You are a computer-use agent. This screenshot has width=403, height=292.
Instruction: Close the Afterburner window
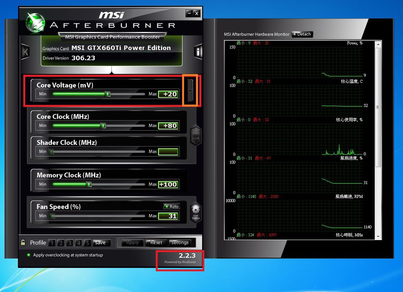tap(197, 13)
